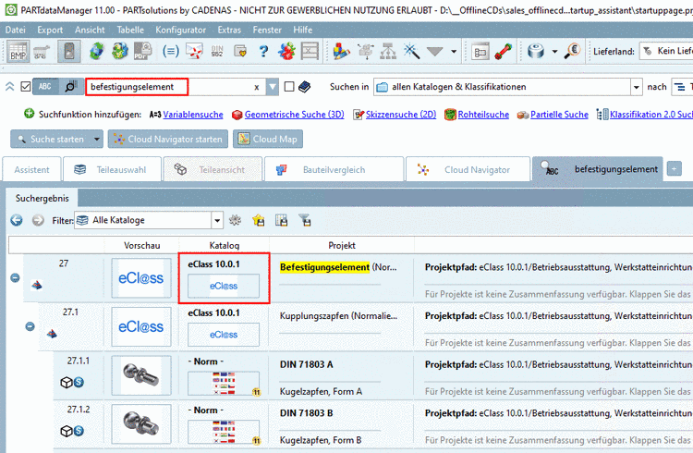Open the Klassifikation 2.0 search link
Image resolution: width=693 pixels, height=453 pixels.
point(651,115)
